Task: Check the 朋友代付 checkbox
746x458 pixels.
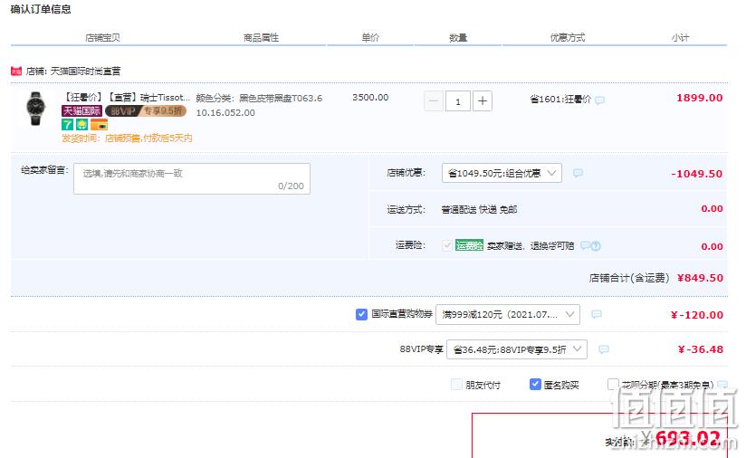Action: (456, 385)
